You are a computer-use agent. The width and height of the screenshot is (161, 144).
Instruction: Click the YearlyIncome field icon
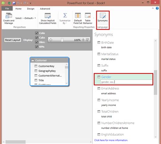click(x=99, y=100)
